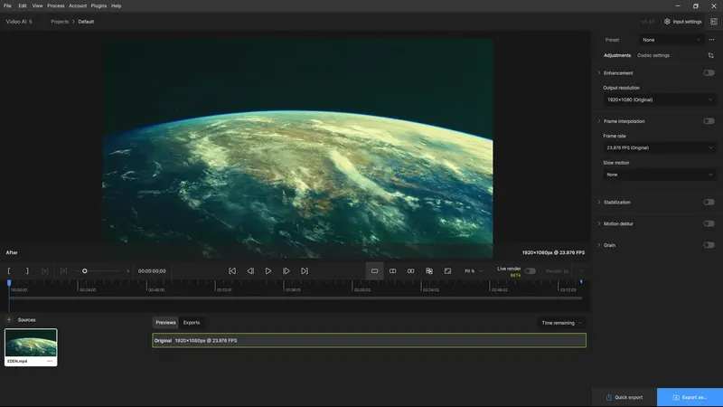
Task: Open the Preset dropdown
Action: (x=671, y=40)
